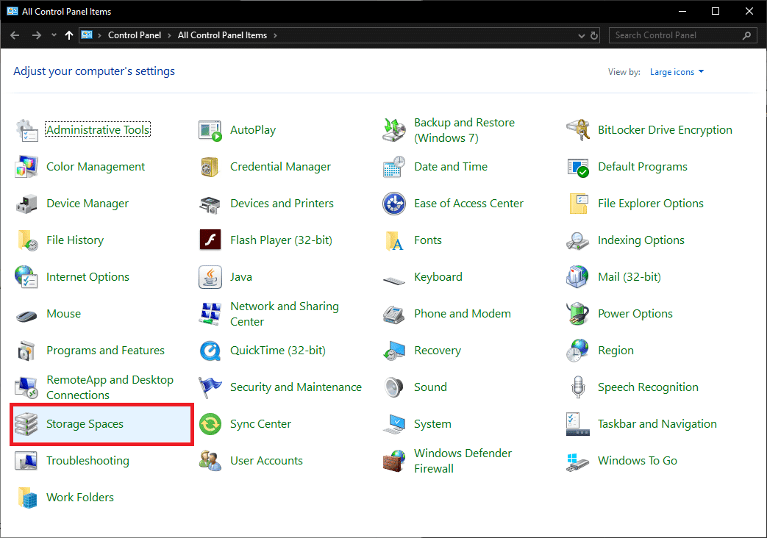
Task: Click the Speech Recognition microphone icon
Action: point(578,387)
